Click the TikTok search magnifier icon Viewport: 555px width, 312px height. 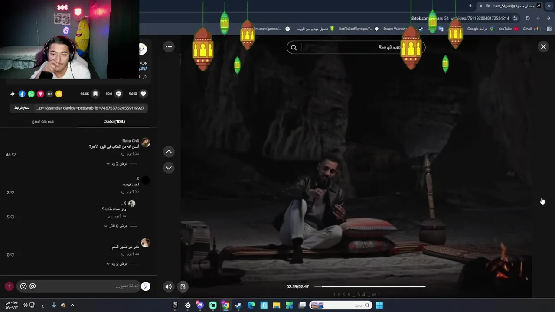coord(294,47)
